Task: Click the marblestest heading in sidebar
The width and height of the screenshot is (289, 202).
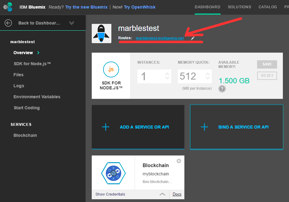Action: (x=22, y=42)
